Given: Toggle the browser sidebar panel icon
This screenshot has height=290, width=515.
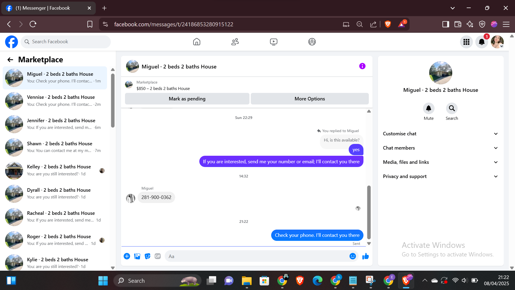Looking at the screenshot, I should [446, 24].
